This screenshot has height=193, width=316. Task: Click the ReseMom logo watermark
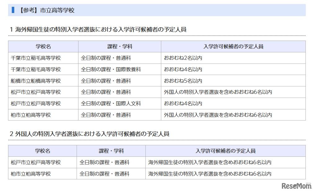pos(296,186)
